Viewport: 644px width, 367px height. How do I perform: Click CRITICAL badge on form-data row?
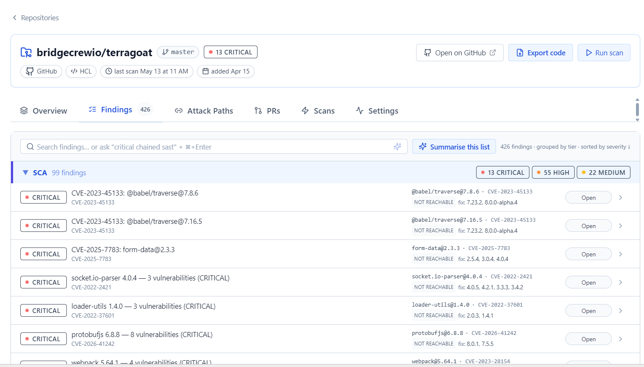[44, 254]
